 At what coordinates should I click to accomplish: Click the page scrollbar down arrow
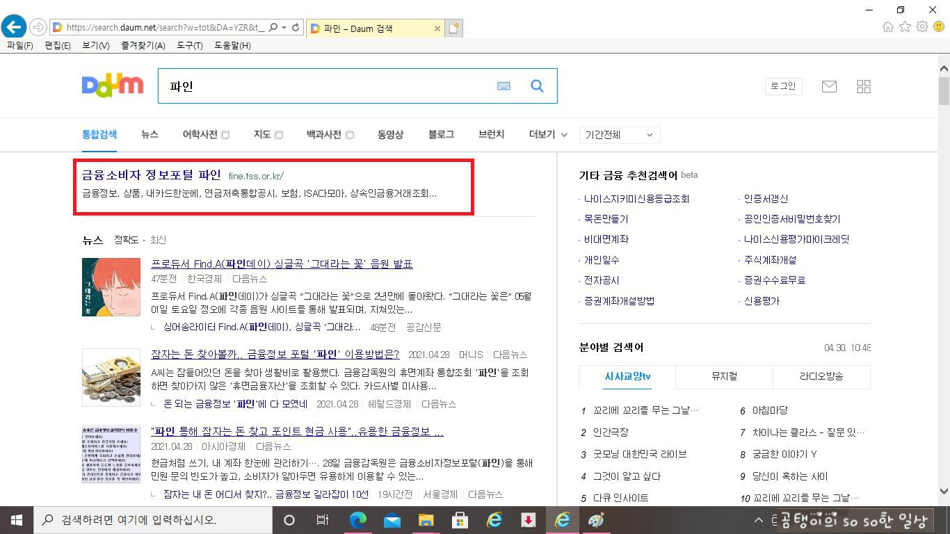click(x=944, y=490)
